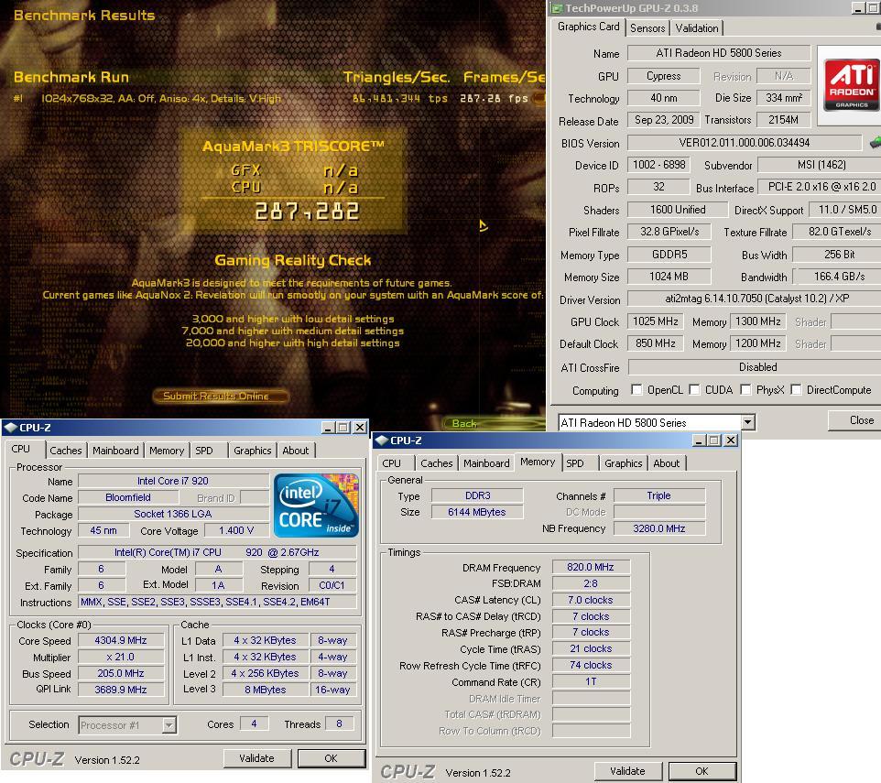The width and height of the screenshot is (881, 783).
Task: Toggle the CUDA checkbox
Action: click(694, 390)
